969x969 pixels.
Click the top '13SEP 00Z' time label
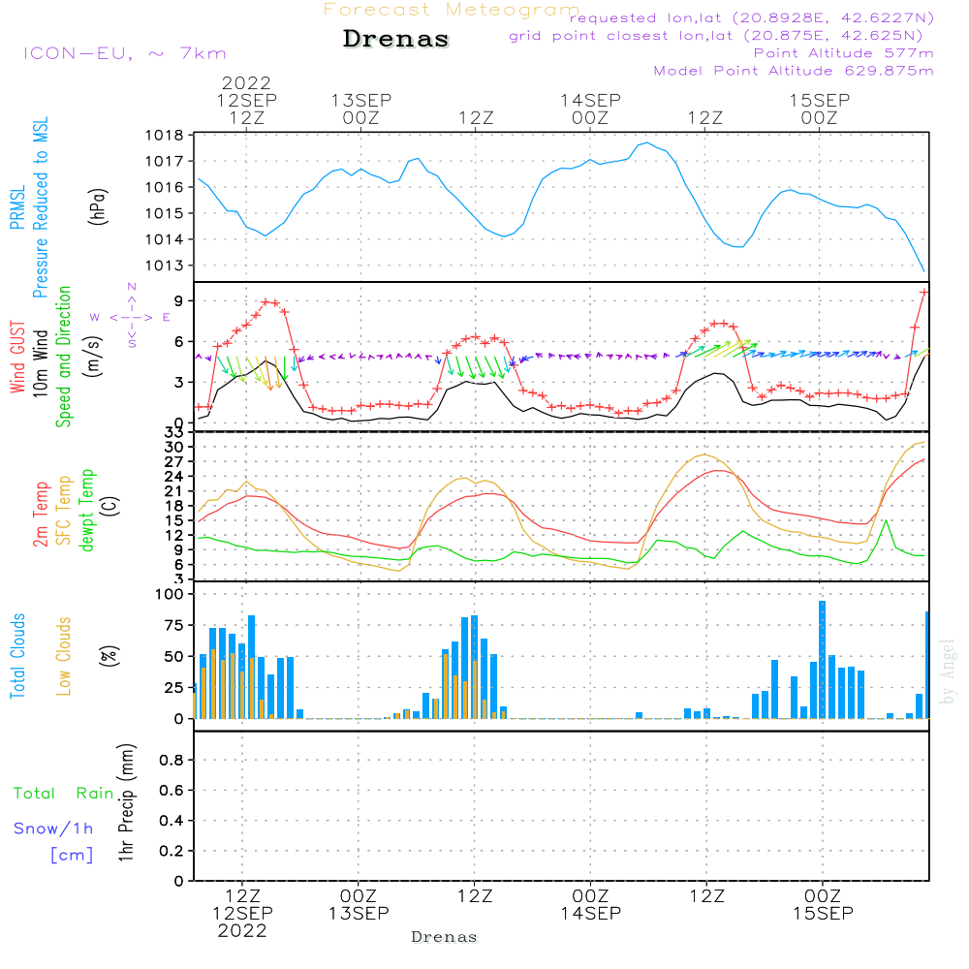click(x=360, y=109)
